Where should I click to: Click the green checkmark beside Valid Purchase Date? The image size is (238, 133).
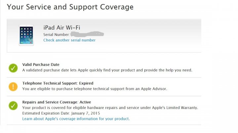point(13,68)
